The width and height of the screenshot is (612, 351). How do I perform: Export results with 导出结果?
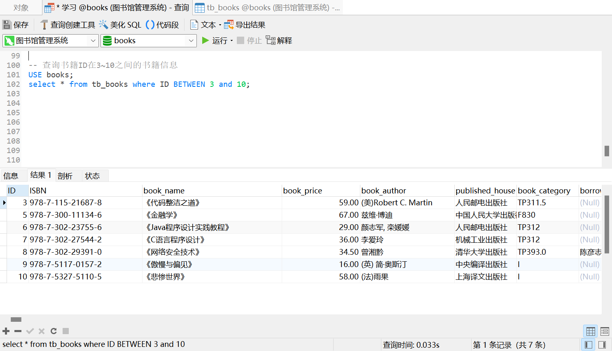[x=245, y=25]
